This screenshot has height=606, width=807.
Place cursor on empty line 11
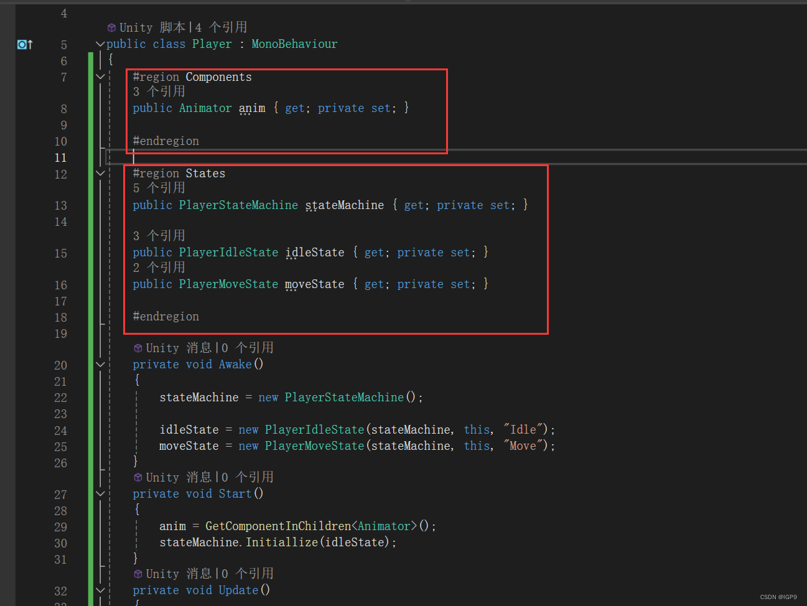pyautogui.click(x=457, y=157)
